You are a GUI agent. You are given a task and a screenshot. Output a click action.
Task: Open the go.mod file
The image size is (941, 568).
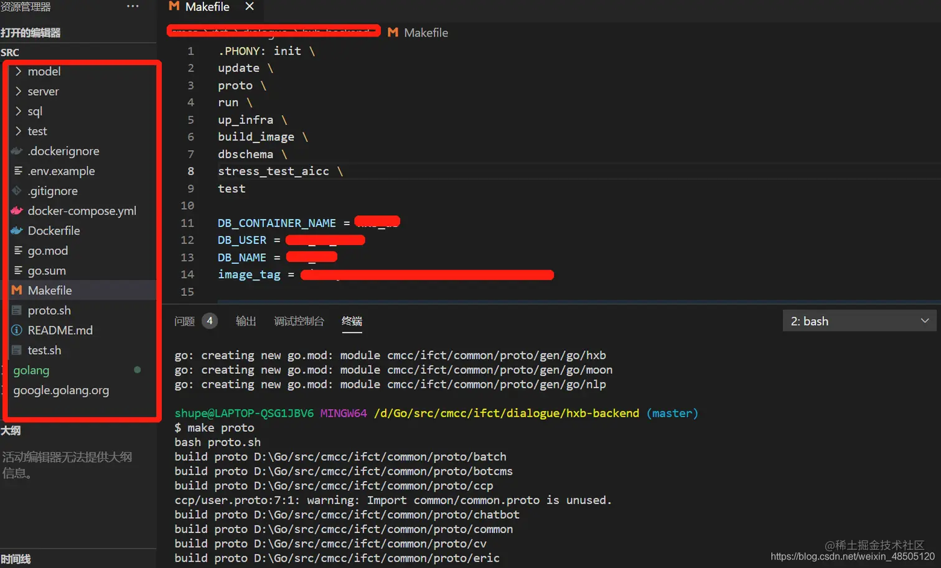pyautogui.click(x=48, y=251)
